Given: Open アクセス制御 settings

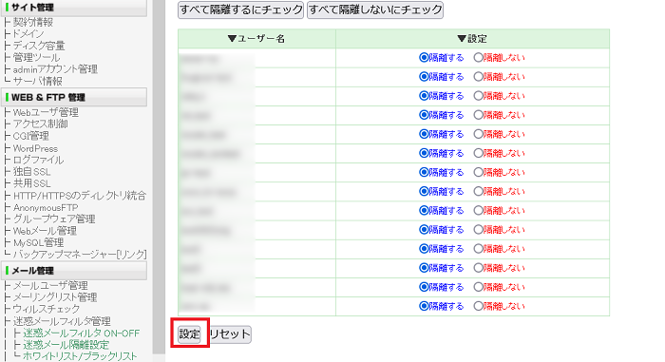Looking at the screenshot, I should pyautogui.click(x=40, y=124).
